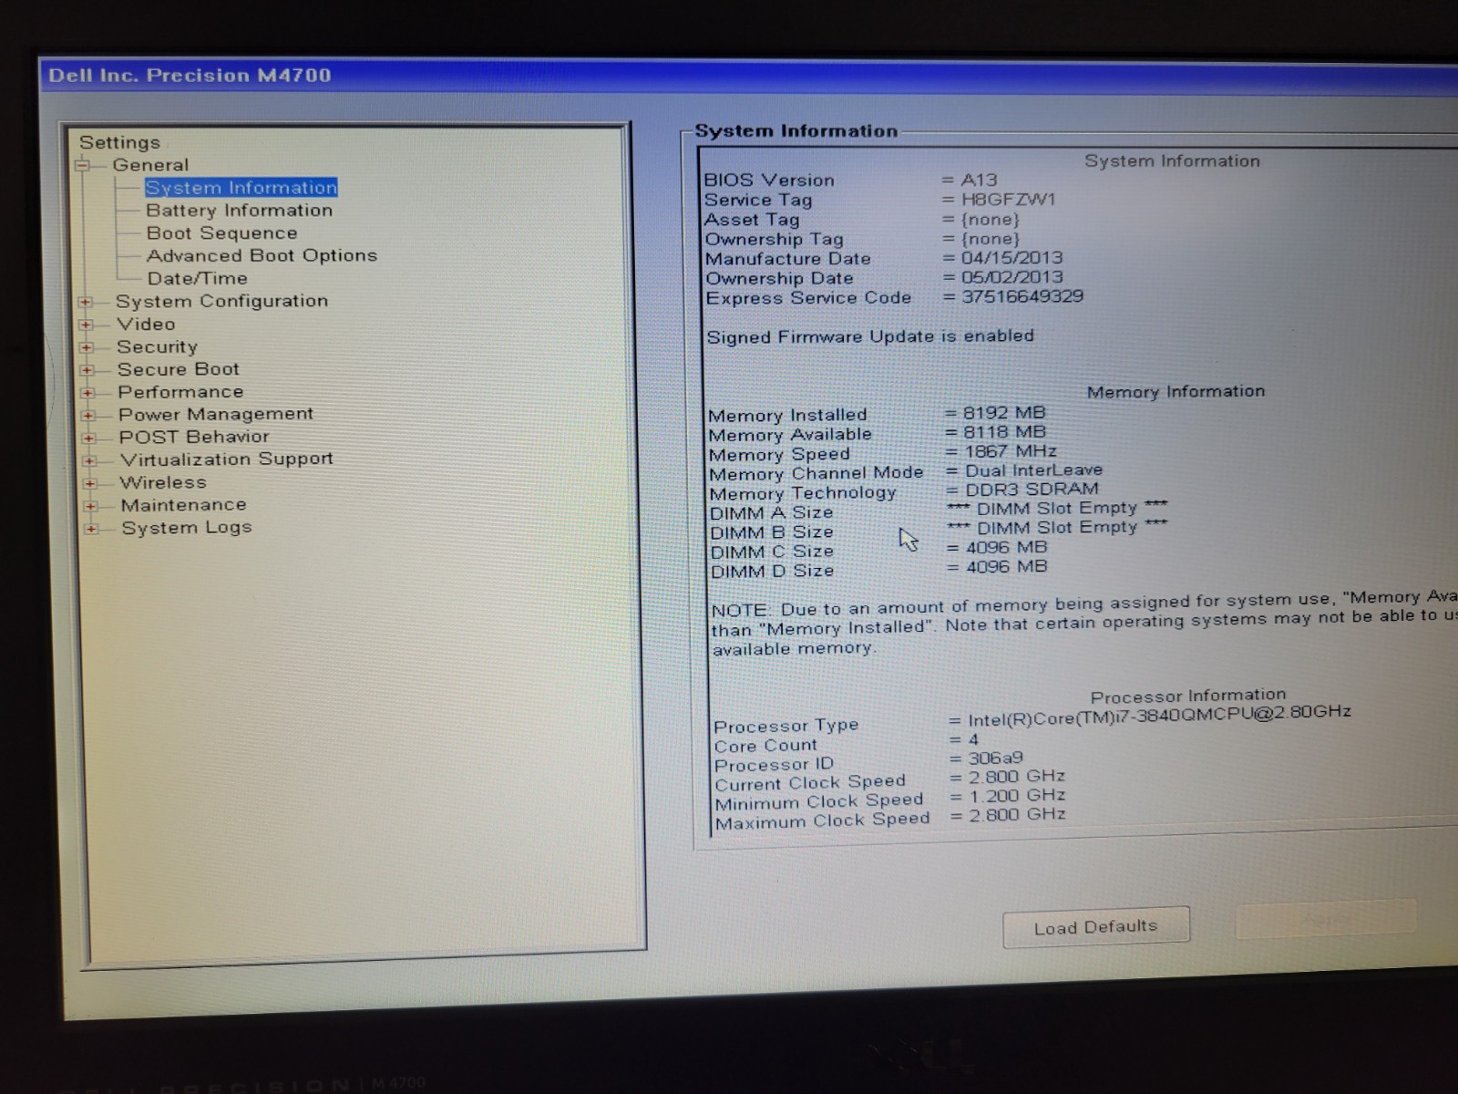Click the Asset Tag label
1458x1094 pixels.
pyautogui.click(x=752, y=220)
